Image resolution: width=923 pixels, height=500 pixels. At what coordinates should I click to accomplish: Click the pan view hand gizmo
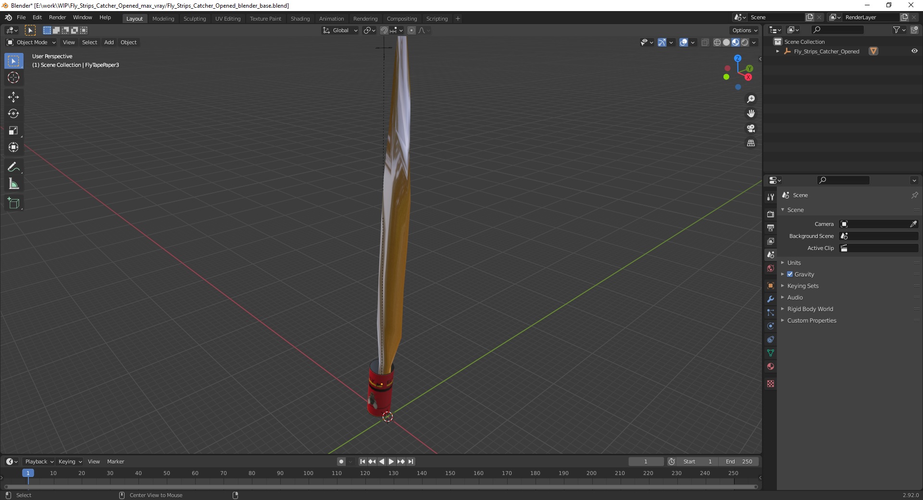tap(751, 113)
